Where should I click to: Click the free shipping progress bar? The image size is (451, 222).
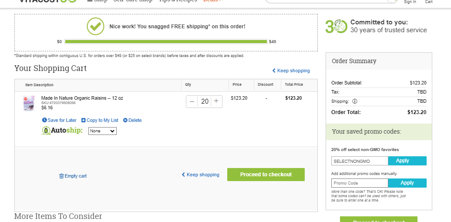pyautogui.click(x=166, y=42)
